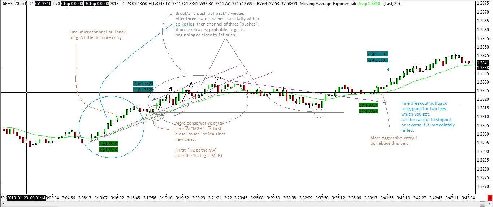Click the 1.3330 price scale label
The width and height of the screenshot is (493, 207).
coord(483,82)
